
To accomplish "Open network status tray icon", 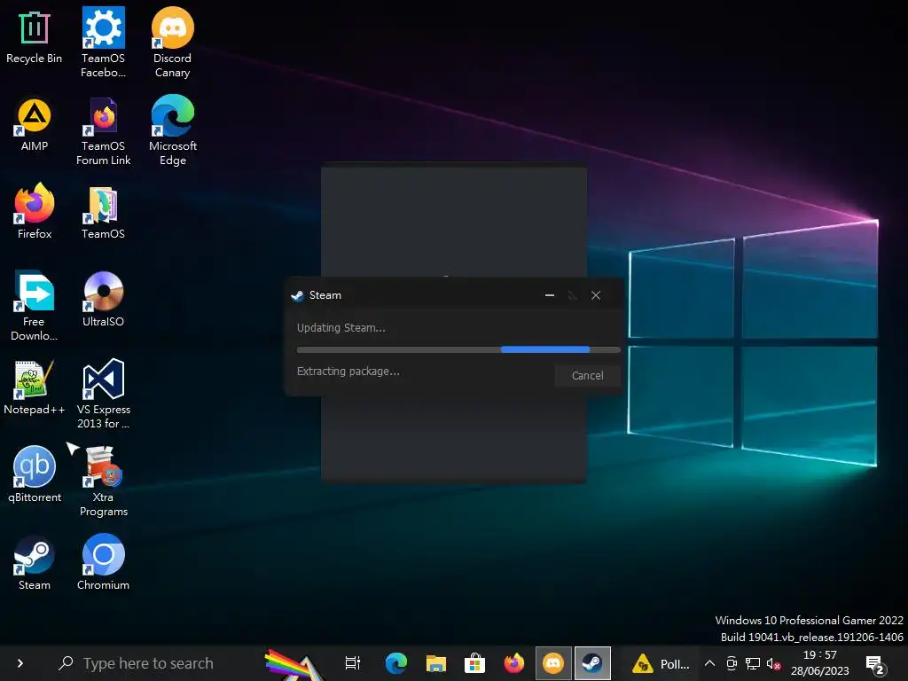I will click(x=752, y=663).
